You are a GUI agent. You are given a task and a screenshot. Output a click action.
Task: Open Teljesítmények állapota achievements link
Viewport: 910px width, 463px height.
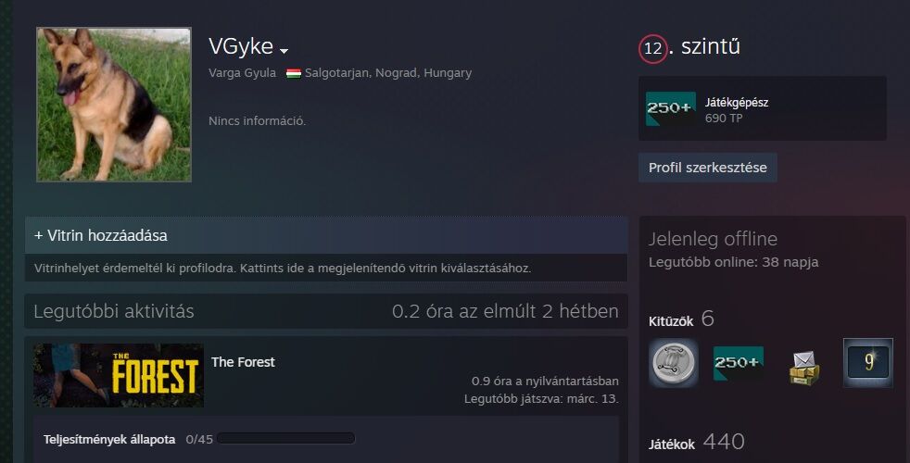(109, 439)
